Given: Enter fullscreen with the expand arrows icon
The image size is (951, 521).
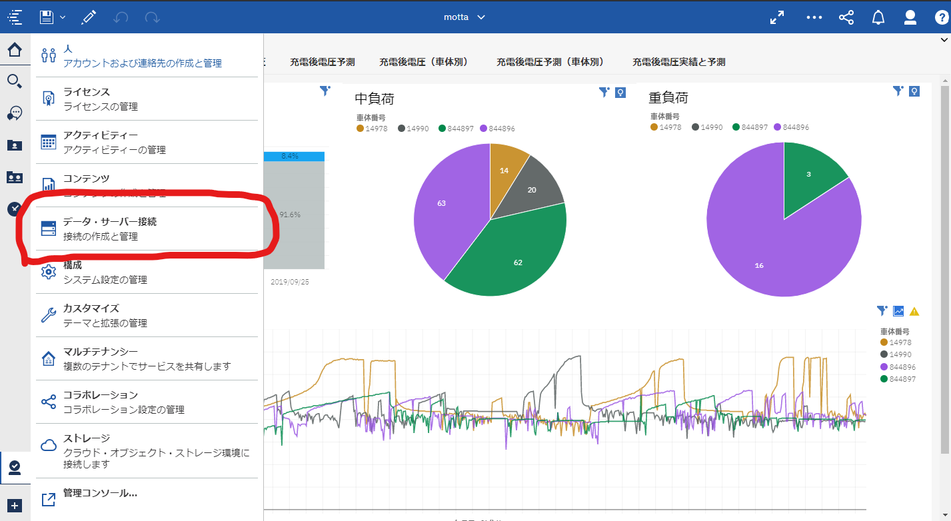Looking at the screenshot, I should pos(777,17).
